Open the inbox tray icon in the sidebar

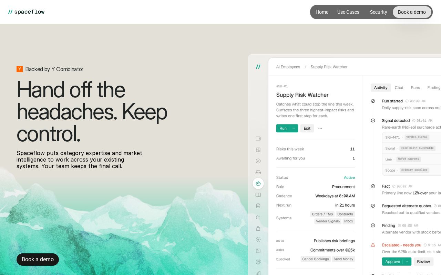[x=258, y=172]
